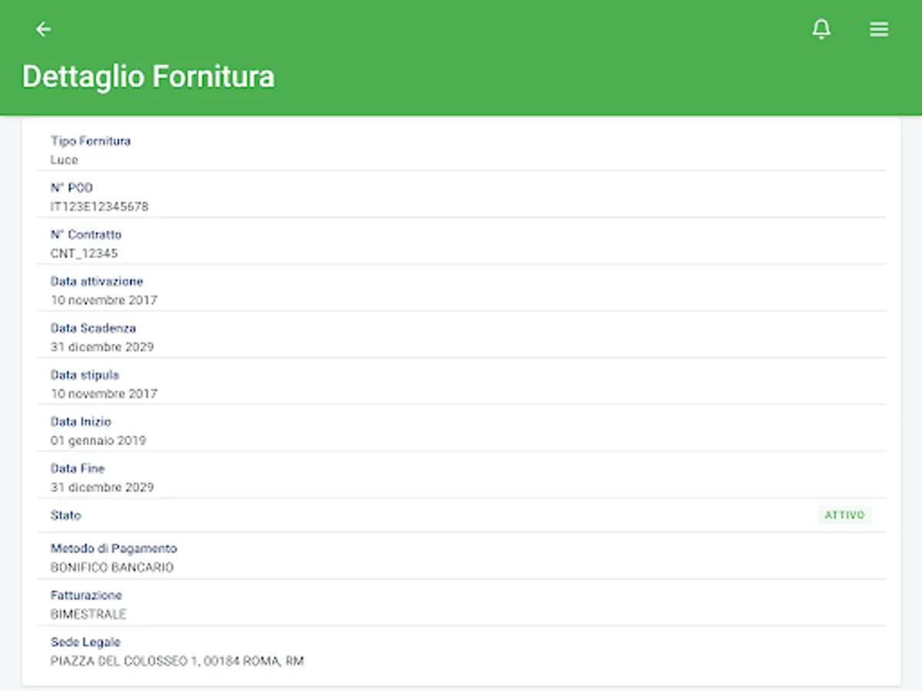
Task: Select the Data attivazione row
Action: click(x=461, y=290)
